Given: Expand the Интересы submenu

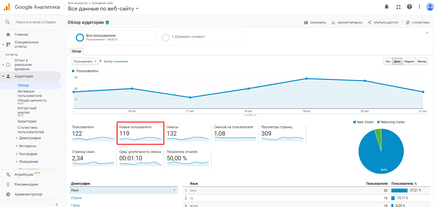Looking at the screenshot, I should [17, 146].
